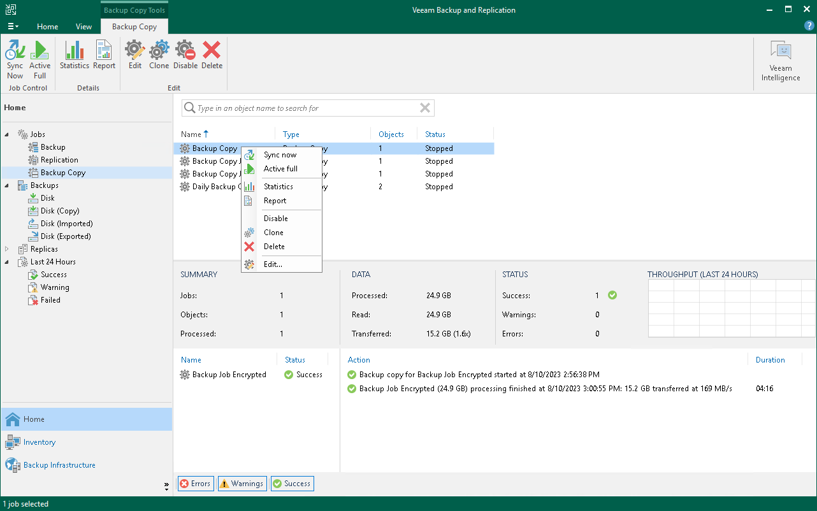Click the Veeam icon in title bar
The width and height of the screenshot is (817, 511).
pos(11,10)
